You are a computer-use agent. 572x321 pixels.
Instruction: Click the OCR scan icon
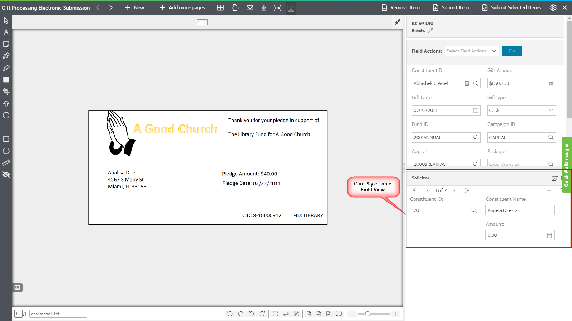point(277,8)
